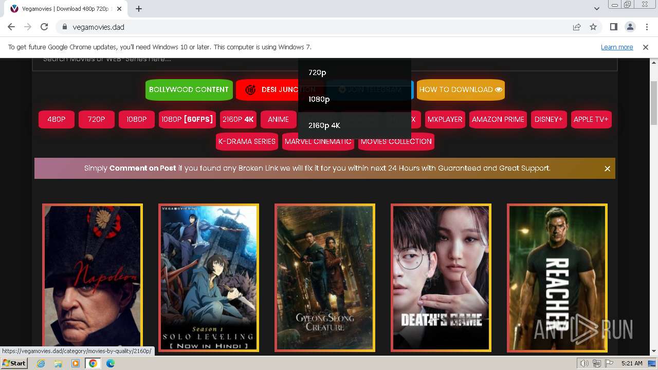
Task: Open the How To Download button
Action: tap(461, 89)
